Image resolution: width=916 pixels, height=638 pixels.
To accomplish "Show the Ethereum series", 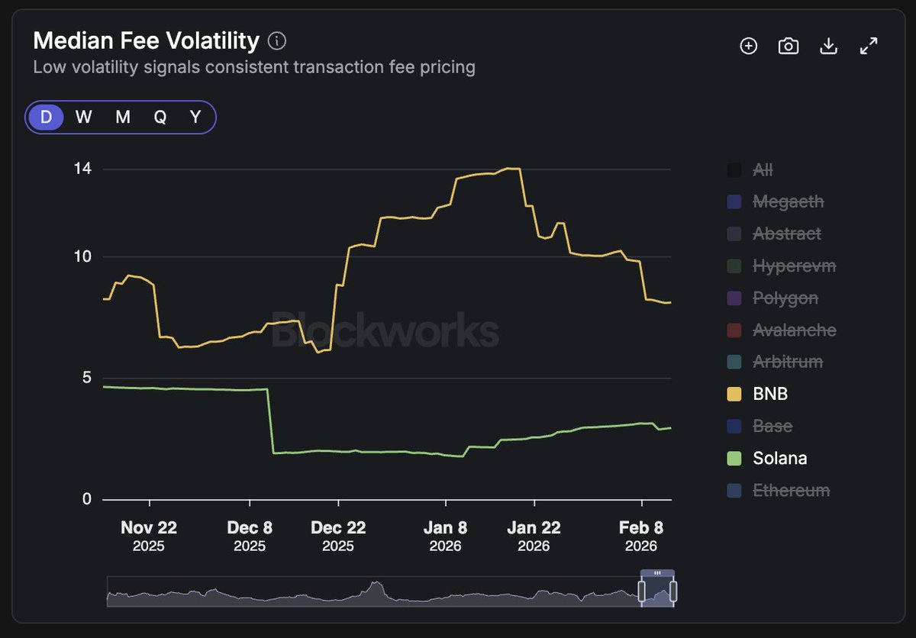I will (x=779, y=490).
